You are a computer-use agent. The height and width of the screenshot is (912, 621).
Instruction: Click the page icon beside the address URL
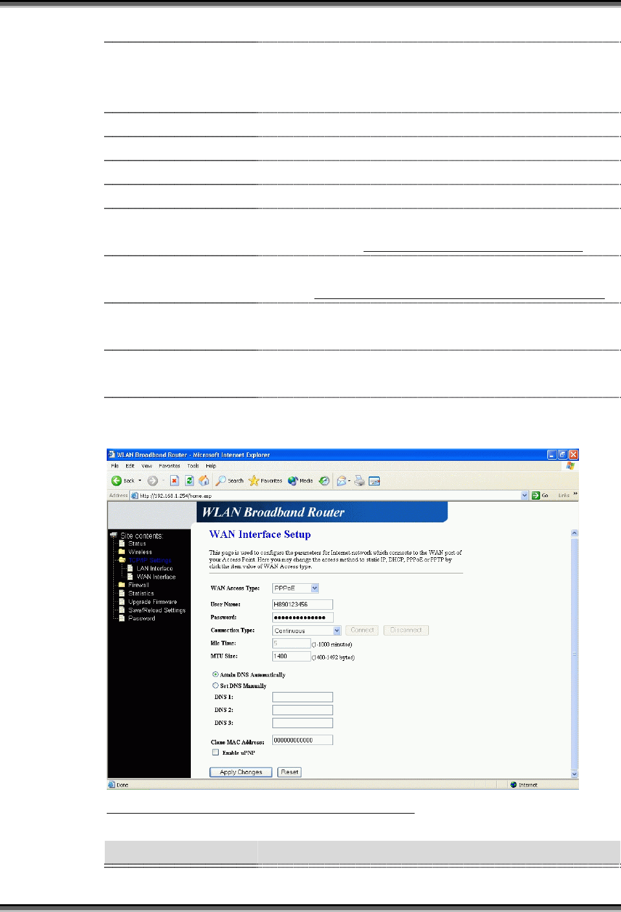tap(135, 496)
